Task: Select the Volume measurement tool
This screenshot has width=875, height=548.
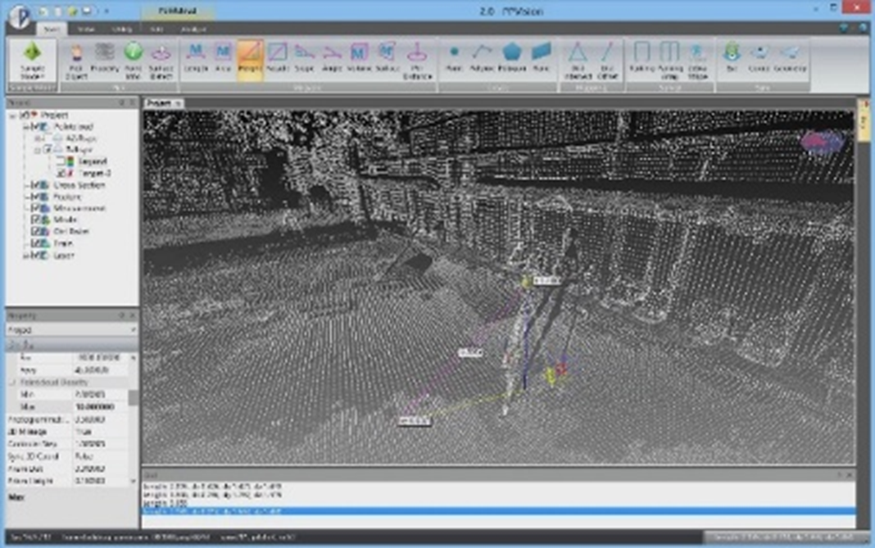Action: (358, 59)
